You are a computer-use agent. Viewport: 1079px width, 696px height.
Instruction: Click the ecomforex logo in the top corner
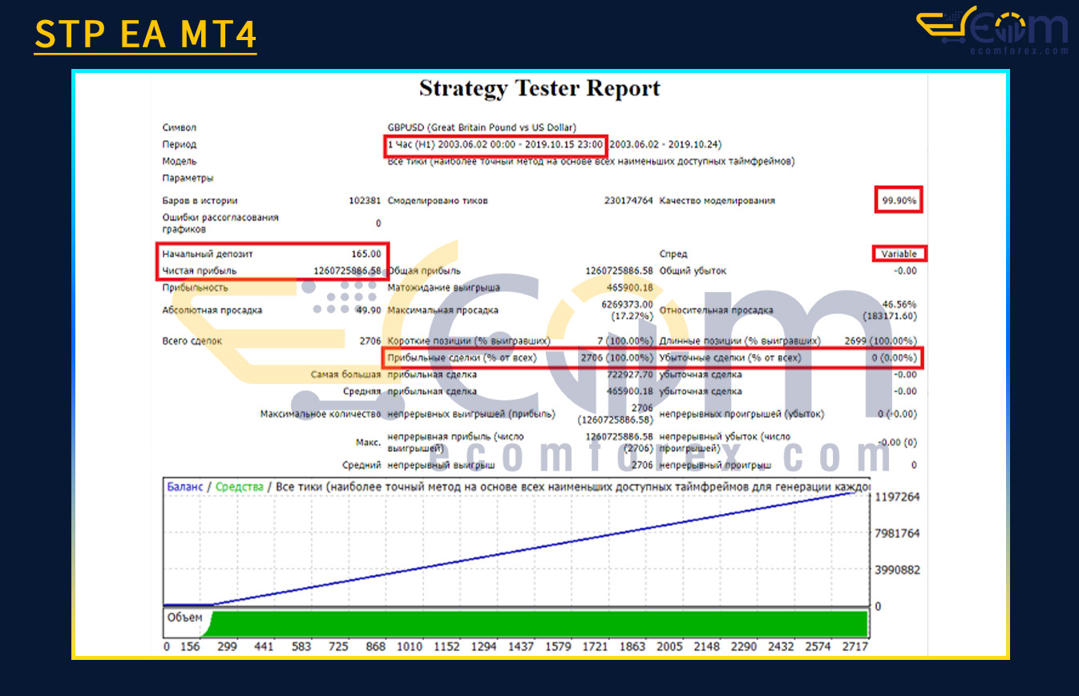click(992, 30)
